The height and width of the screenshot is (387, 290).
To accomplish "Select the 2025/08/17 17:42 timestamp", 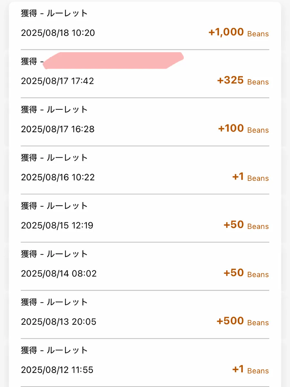I will pos(57,81).
